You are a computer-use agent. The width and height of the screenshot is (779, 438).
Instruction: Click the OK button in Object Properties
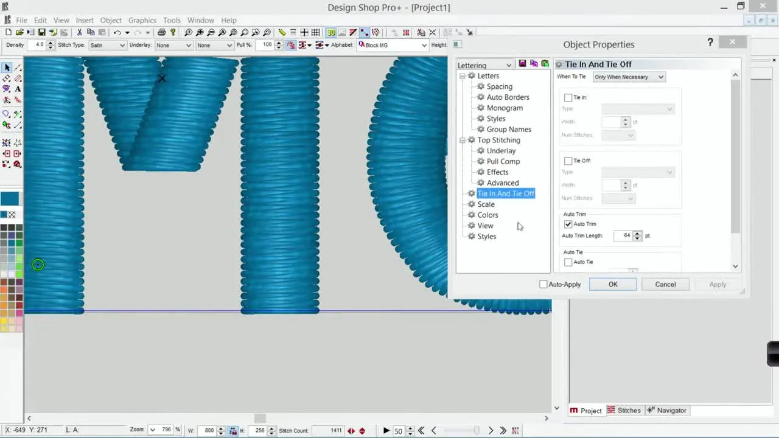click(613, 284)
